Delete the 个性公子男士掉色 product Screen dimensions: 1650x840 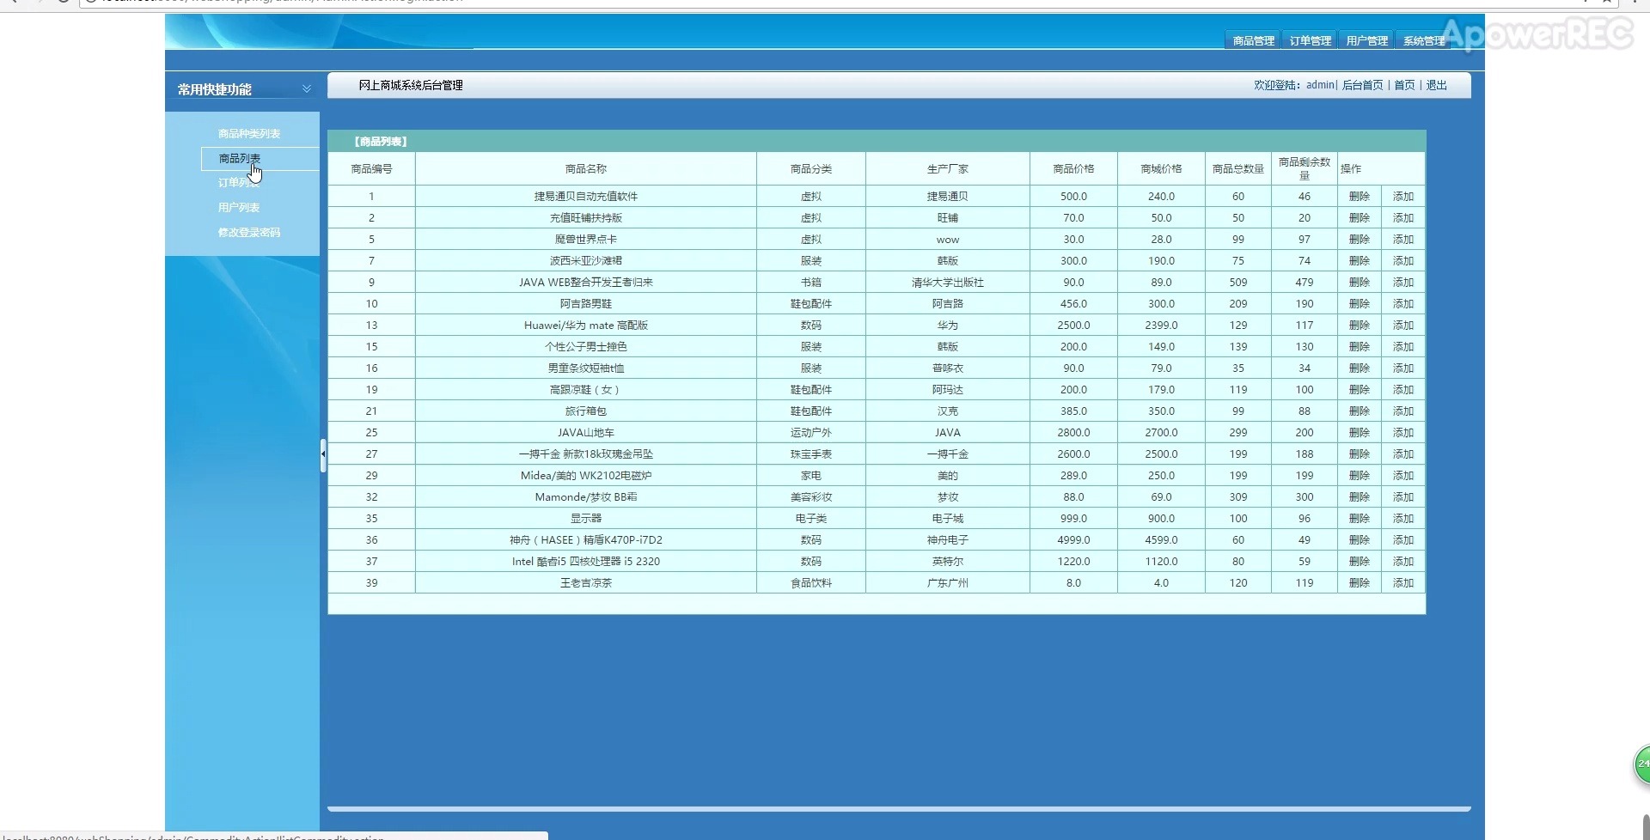click(1359, 346)
